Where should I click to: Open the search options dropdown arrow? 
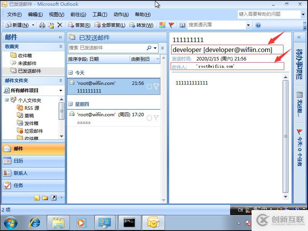click(x=155, y=48)
